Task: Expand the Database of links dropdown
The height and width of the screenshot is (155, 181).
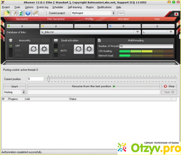Action: (138, 32)
